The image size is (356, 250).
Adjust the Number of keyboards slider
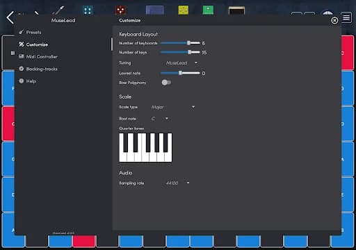(x=180, y=43)
